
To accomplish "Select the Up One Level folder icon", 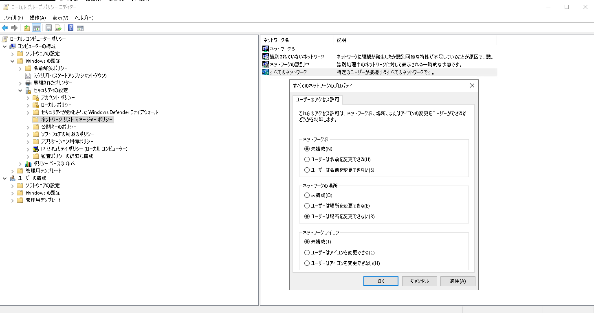I will [26, 28].
